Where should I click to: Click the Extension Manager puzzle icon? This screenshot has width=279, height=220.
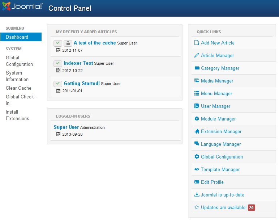197,131
